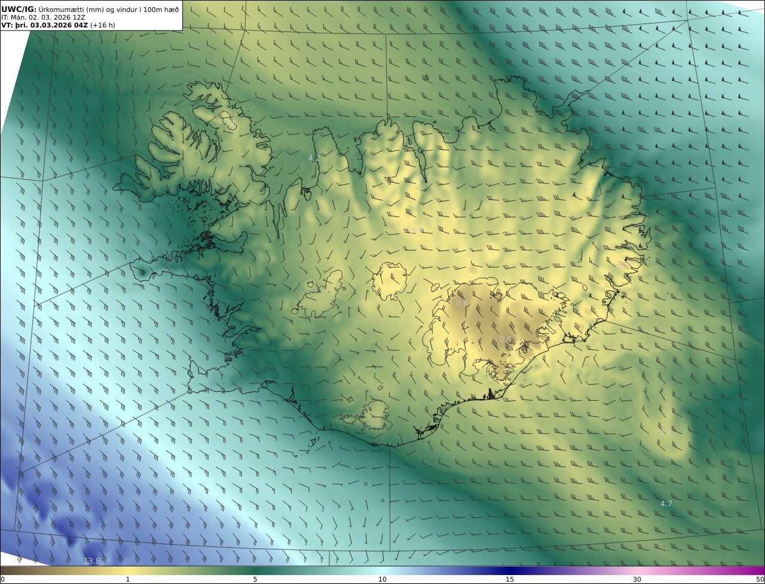Click the 0.6 value label on the glacier
The image size is (765, 584).
(x=462, y=303)
